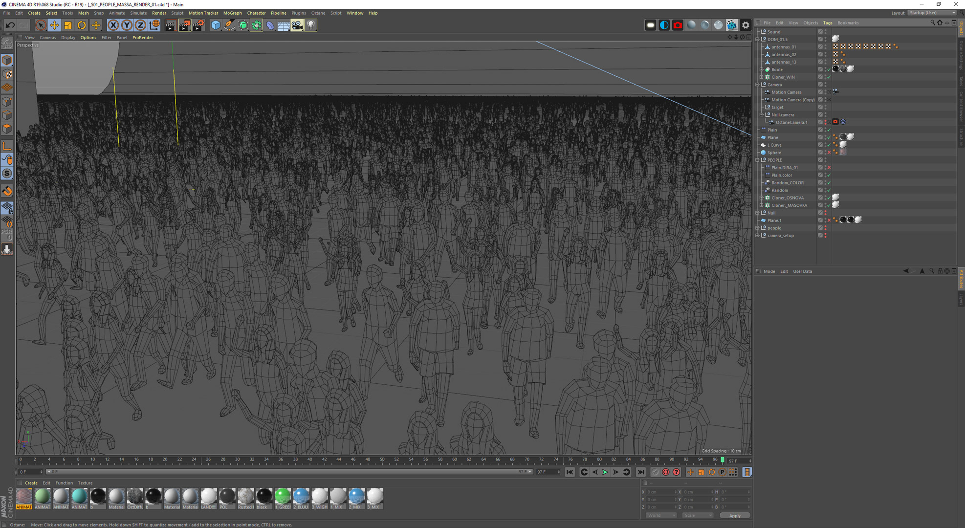Select the Move tool
Screen dimensions: 965x528
[x=54, y=25]
